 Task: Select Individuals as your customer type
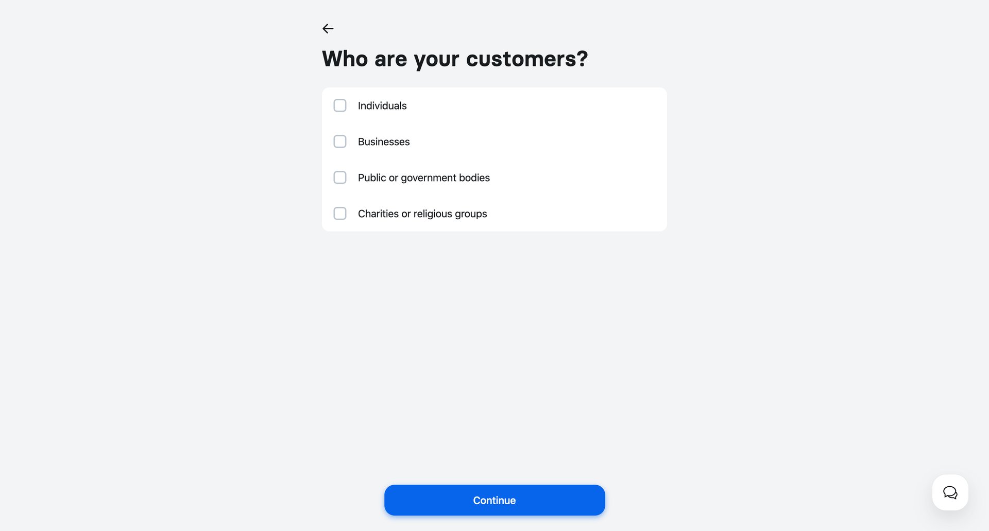pyautogui.click(x=382, y=105)
